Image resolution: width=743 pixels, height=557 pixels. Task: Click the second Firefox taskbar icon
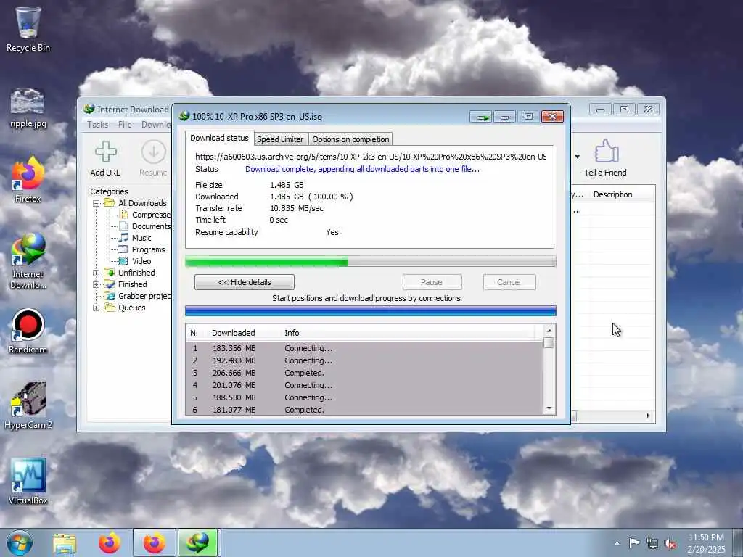155,542
